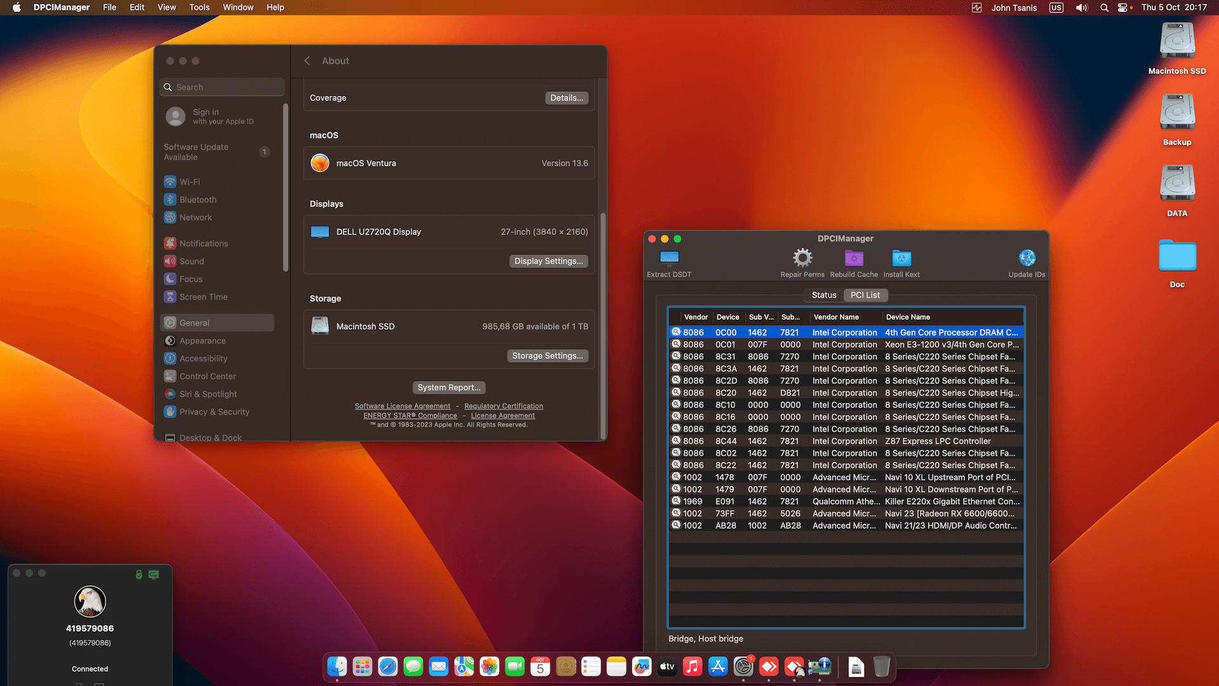Open the Tools menu

point(199,7)
